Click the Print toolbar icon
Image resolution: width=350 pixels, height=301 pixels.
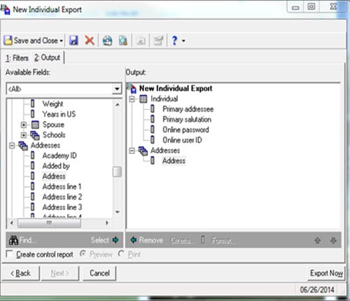[107, 41]
